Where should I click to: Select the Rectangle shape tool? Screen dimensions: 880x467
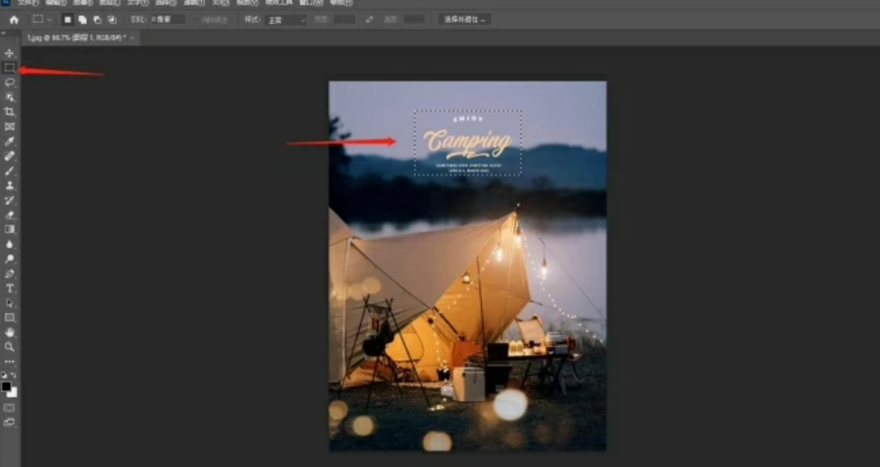[x=10, y=318]
